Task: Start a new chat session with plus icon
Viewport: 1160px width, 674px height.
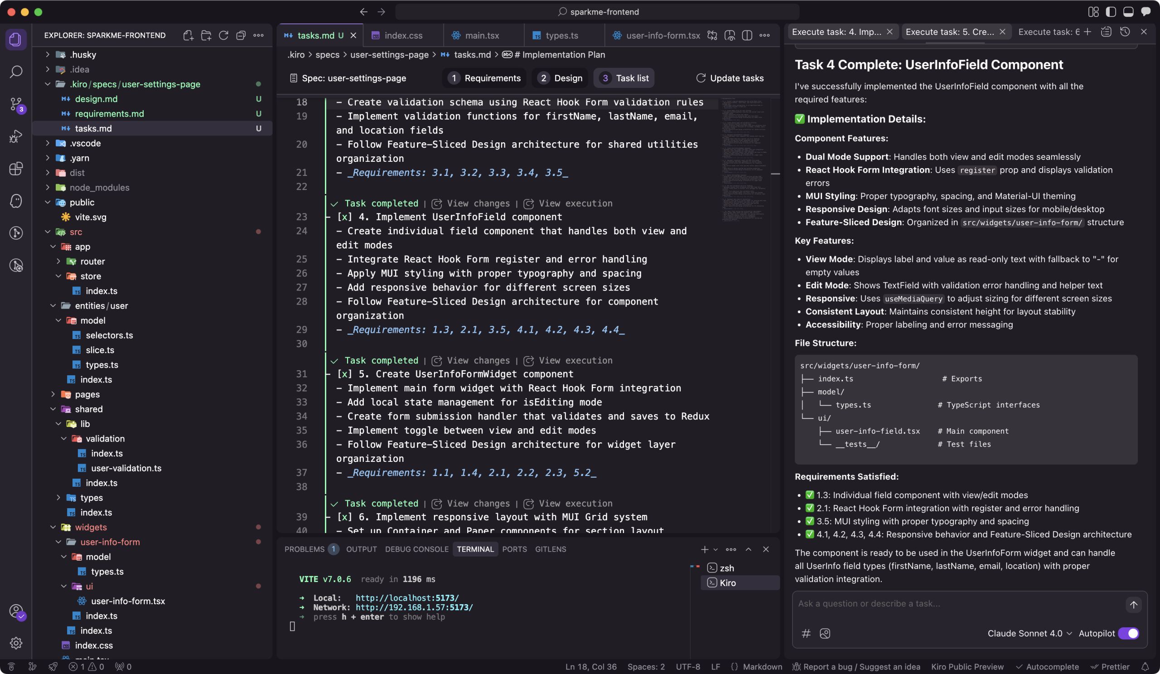Action: click(1087, 32)
